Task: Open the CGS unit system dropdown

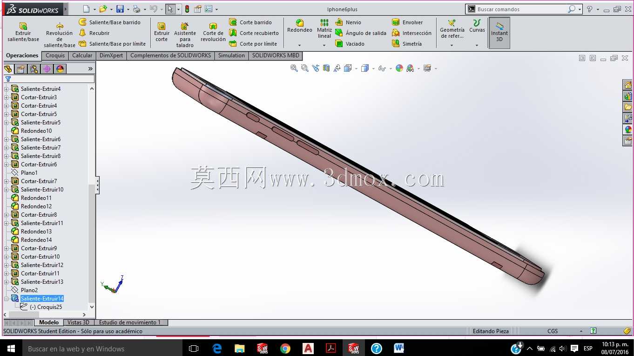Action: (x=581, y=331)
